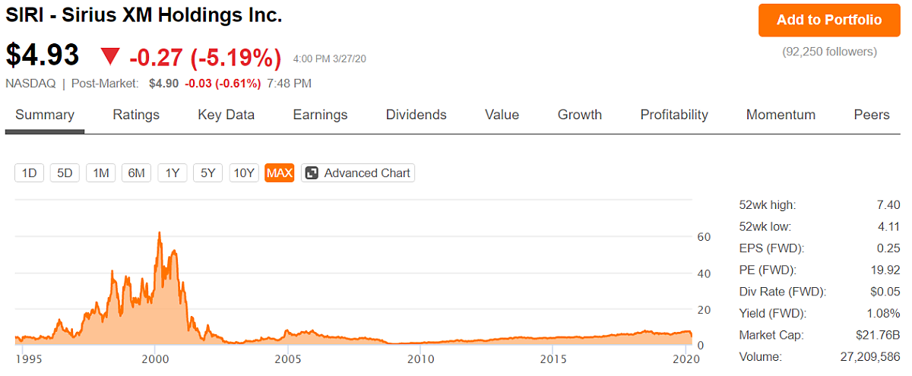The width and height of the screenshot is (912, 376).
Task: Click the 2000 price peak on chart
Action: 159,232
